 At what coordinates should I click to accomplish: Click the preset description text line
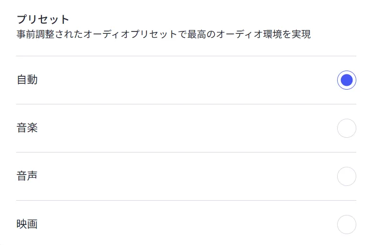click(x=164, y=35)
